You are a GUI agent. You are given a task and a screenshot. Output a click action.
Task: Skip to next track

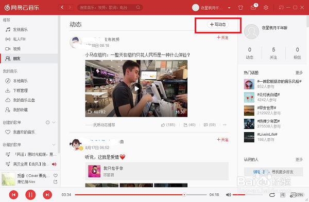(x=47, y=195)
